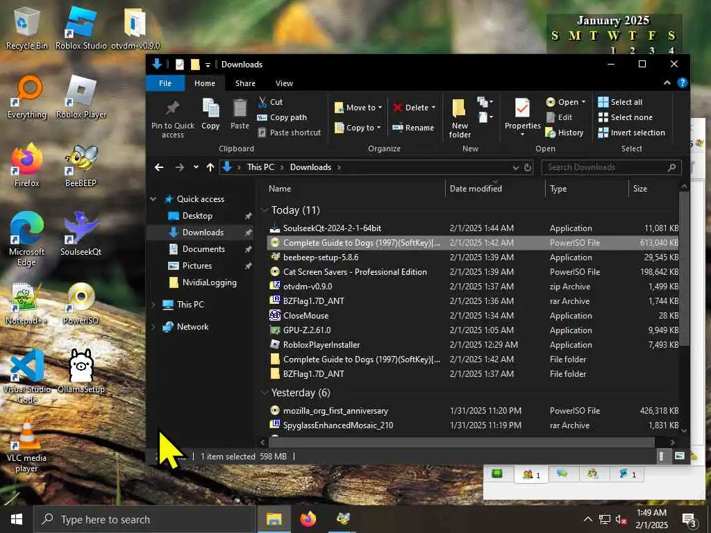
Task: Open the Windows Start menu
Action: [x=17, y=519]
